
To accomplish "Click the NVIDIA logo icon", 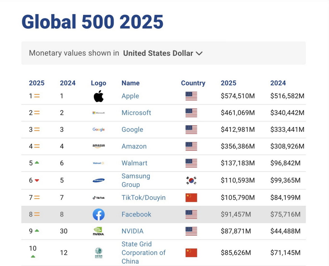I will click(98, 231).
